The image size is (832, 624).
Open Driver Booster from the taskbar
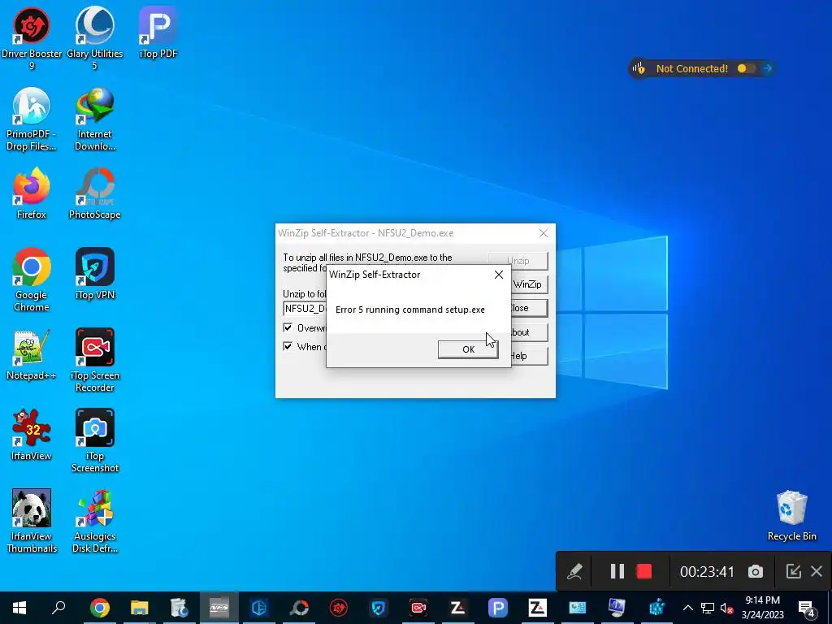click(339, 608)
